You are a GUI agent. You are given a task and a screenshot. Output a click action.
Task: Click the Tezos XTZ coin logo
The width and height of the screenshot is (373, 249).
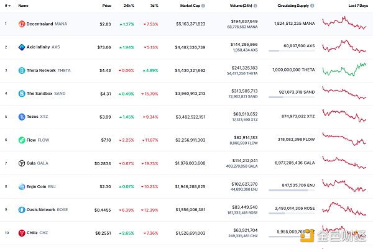(x=21, y=117)
